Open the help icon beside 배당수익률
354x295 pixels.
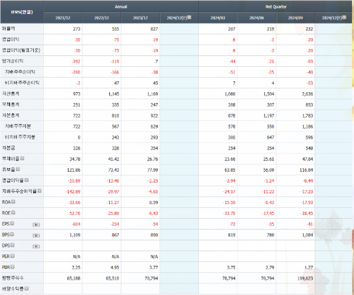pos(27,289)
